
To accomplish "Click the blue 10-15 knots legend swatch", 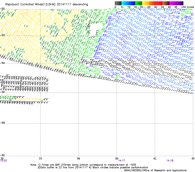I will pyautogui.click(x=132, y=3).
